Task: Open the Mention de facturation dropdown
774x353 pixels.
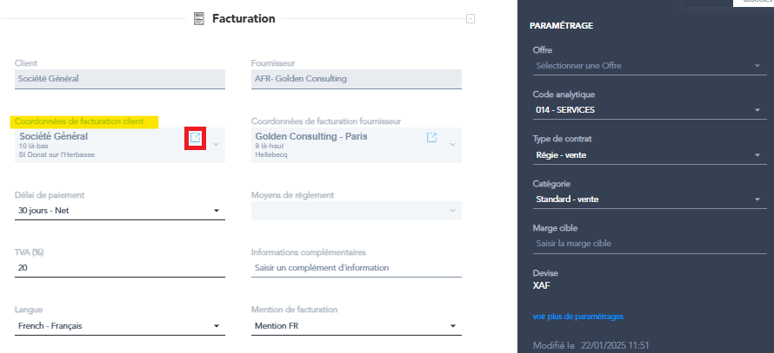Action: [x=357, y=326]
